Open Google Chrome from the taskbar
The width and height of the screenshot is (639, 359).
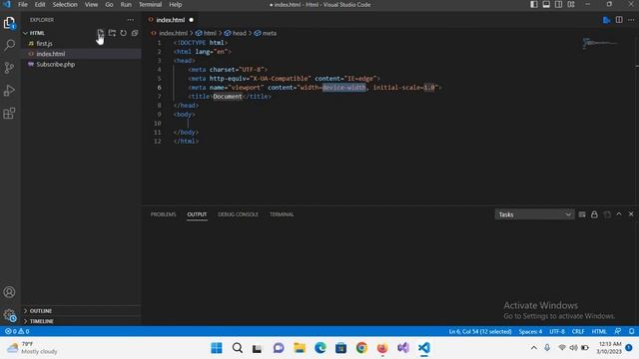click(361, 348)
